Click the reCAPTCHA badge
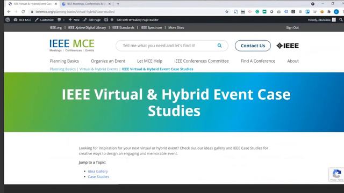Screen dimensions: 344x193 (x=336, y=175)
